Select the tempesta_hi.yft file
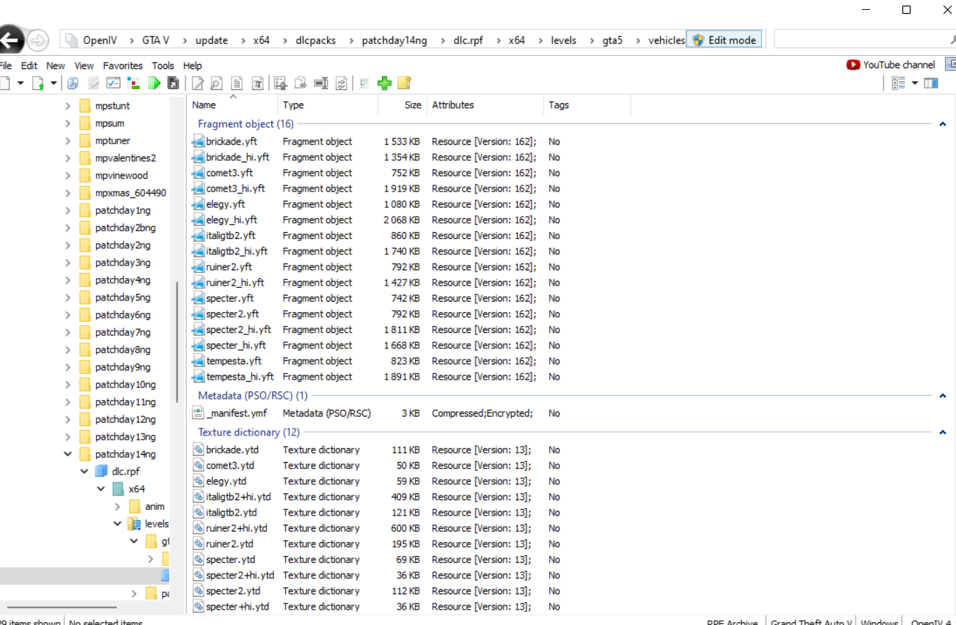Viewport: 956px width, 625px height. click(239, 377)
